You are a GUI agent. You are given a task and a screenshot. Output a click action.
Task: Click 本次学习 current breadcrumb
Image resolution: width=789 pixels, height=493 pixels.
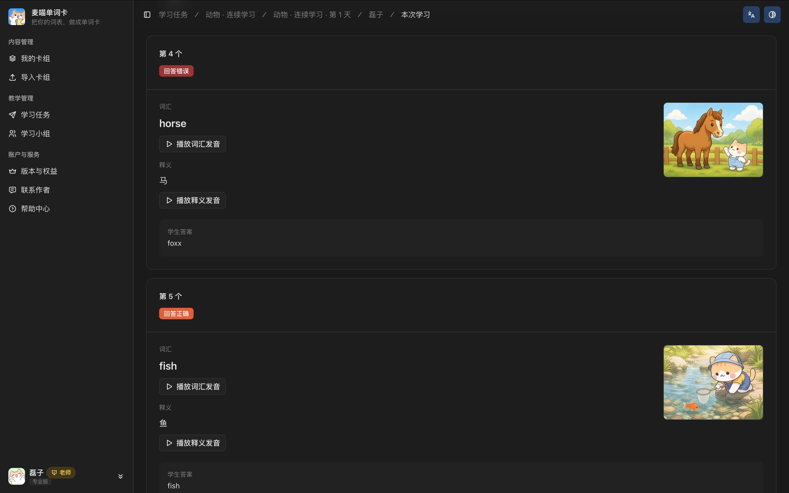click(x=415, y=15)
